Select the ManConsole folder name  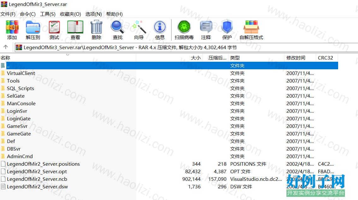click(21, 104)
